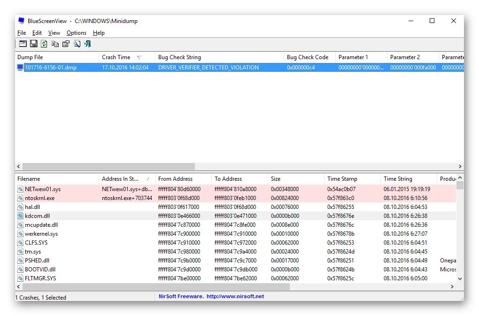Select the "1 Crashes, 1 Selected" status text
Image resolution: width=479 pixels, height=316 pixels.
(x=41, y=297)
